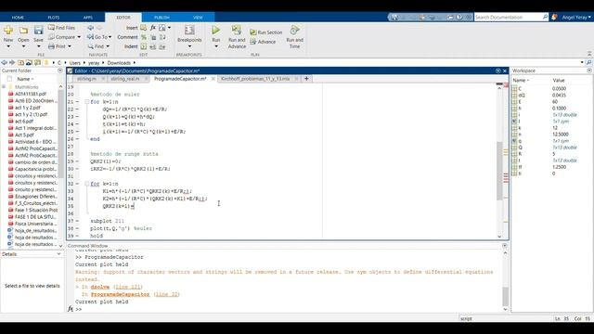Click the Navigate back arrow in the ribbon
Image resolution: width=594 pixels, height=334 pixels.
point(91,28)
